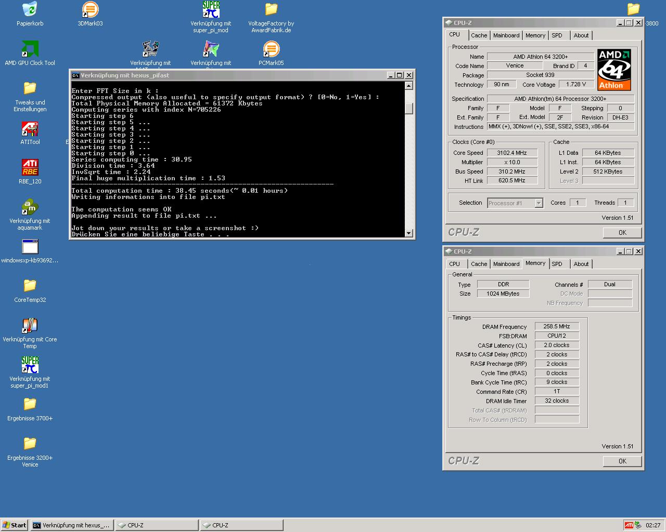666x532 pixels.
Task: Open the windowsxp-kb93692 installer icon
Action: click(x=30, y=246)
